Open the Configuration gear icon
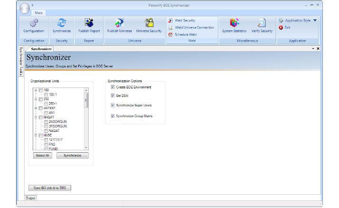This screenshot has width=339, height=208. coord(34,23)
